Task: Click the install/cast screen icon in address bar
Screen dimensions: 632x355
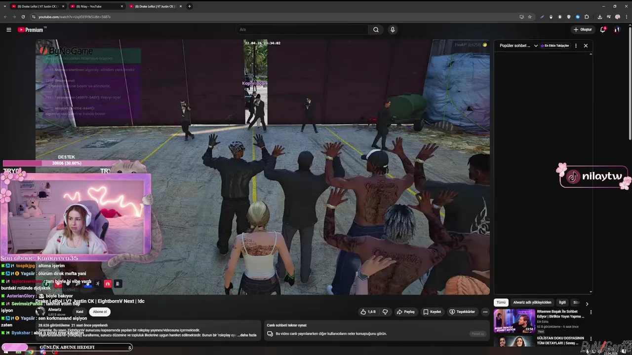Action: [521, 17]
